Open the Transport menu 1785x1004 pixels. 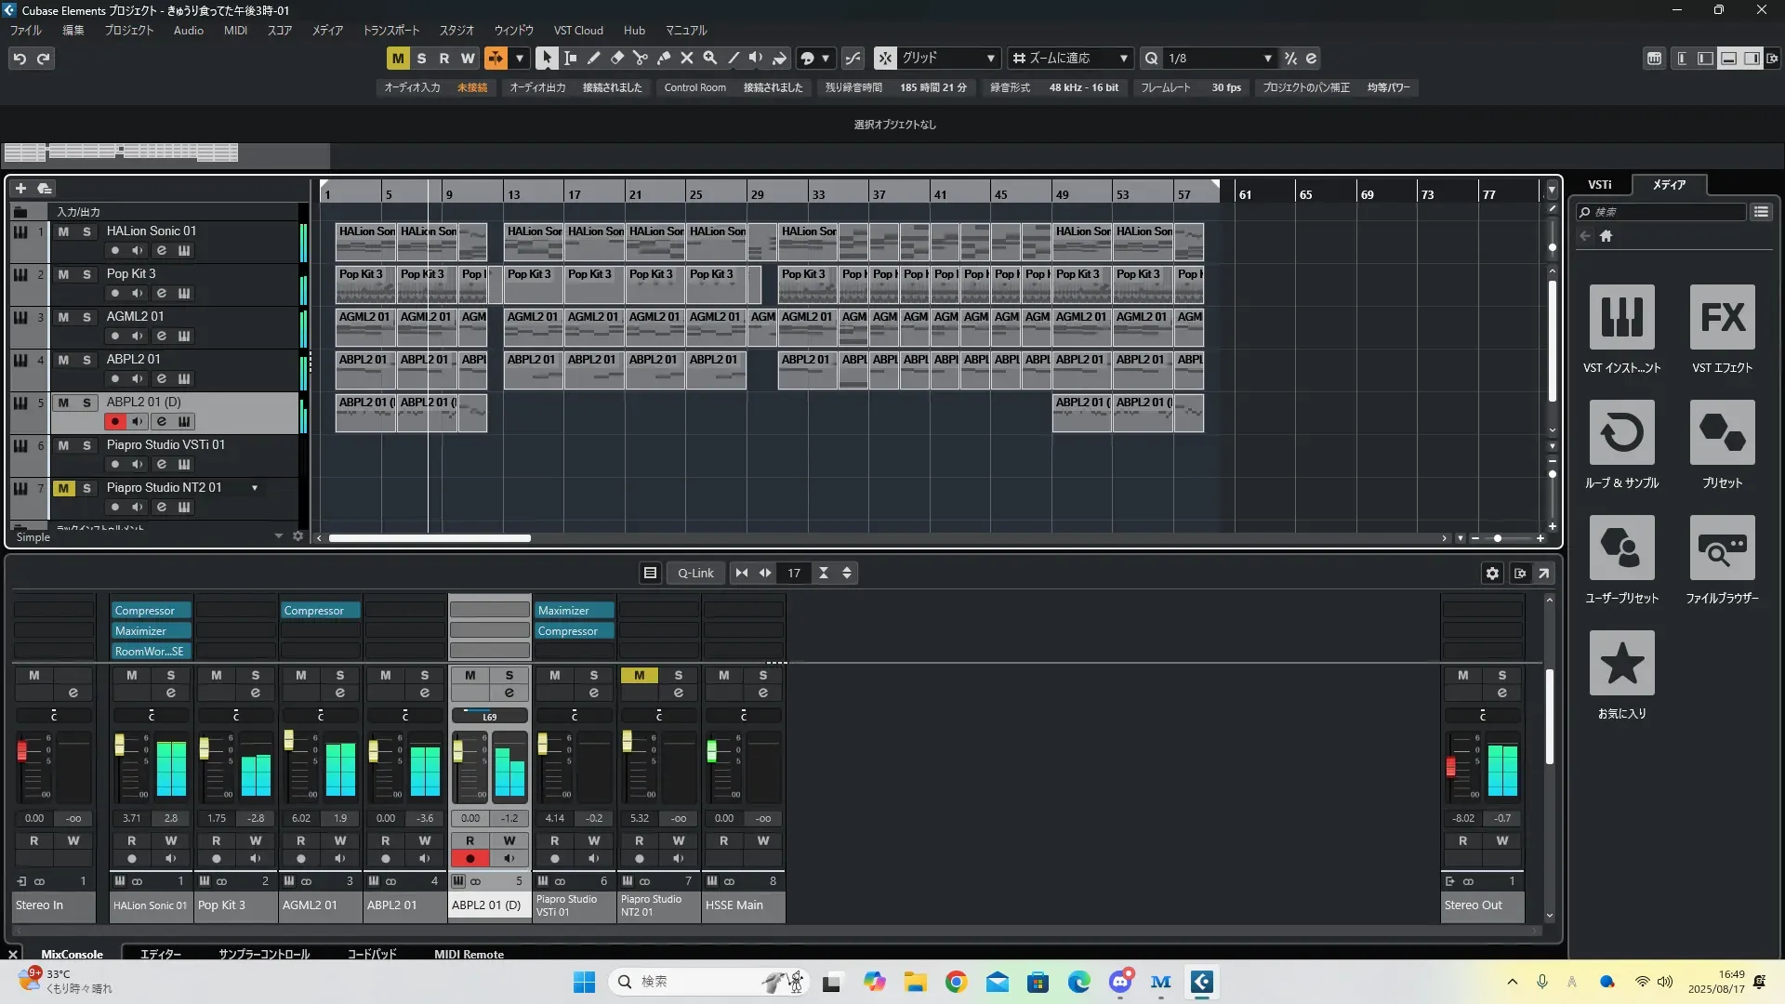coord(390,30)
